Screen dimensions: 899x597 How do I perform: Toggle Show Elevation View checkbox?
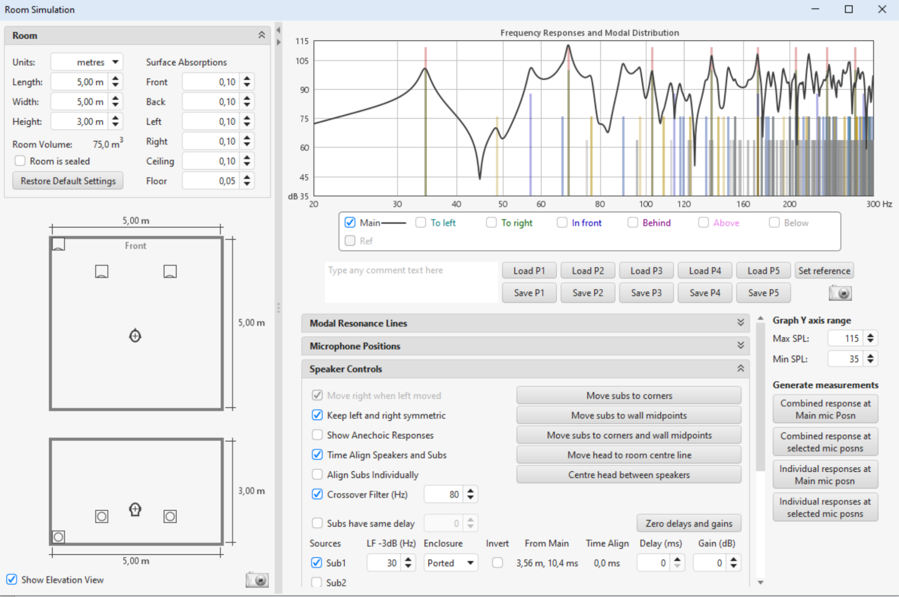(x=12, y=579)
